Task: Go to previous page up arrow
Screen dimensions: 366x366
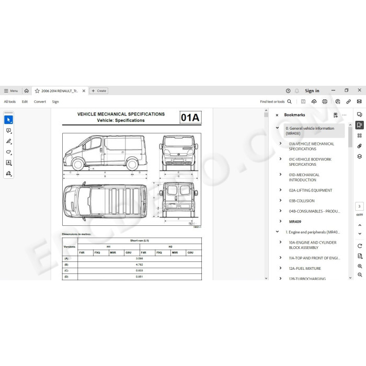Action: tap(360, 225)
